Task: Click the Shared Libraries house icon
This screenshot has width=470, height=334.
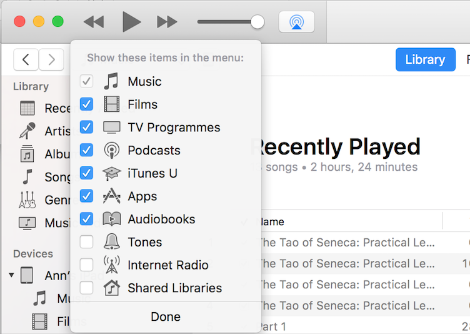Action: [111, 288]
